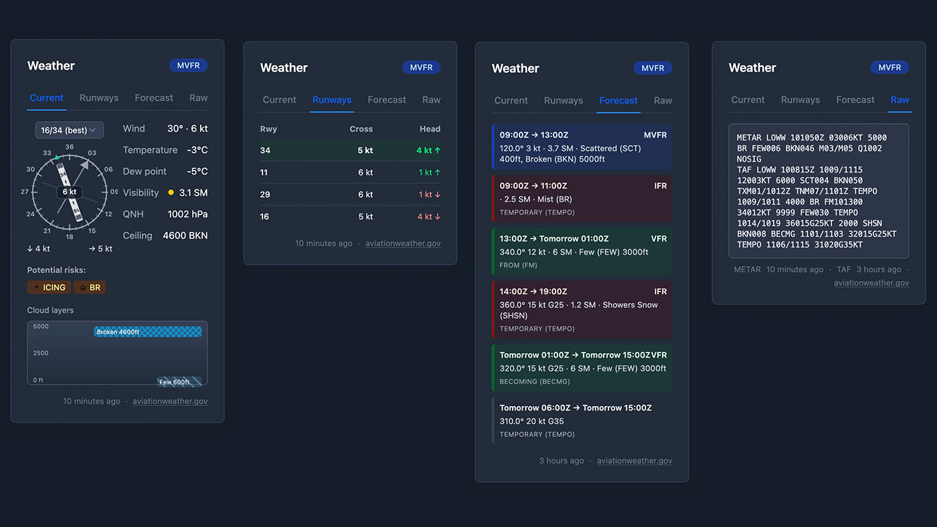
Task: Click the Broken 4600ft cloud layer bar
Action: tap(148, 332)
